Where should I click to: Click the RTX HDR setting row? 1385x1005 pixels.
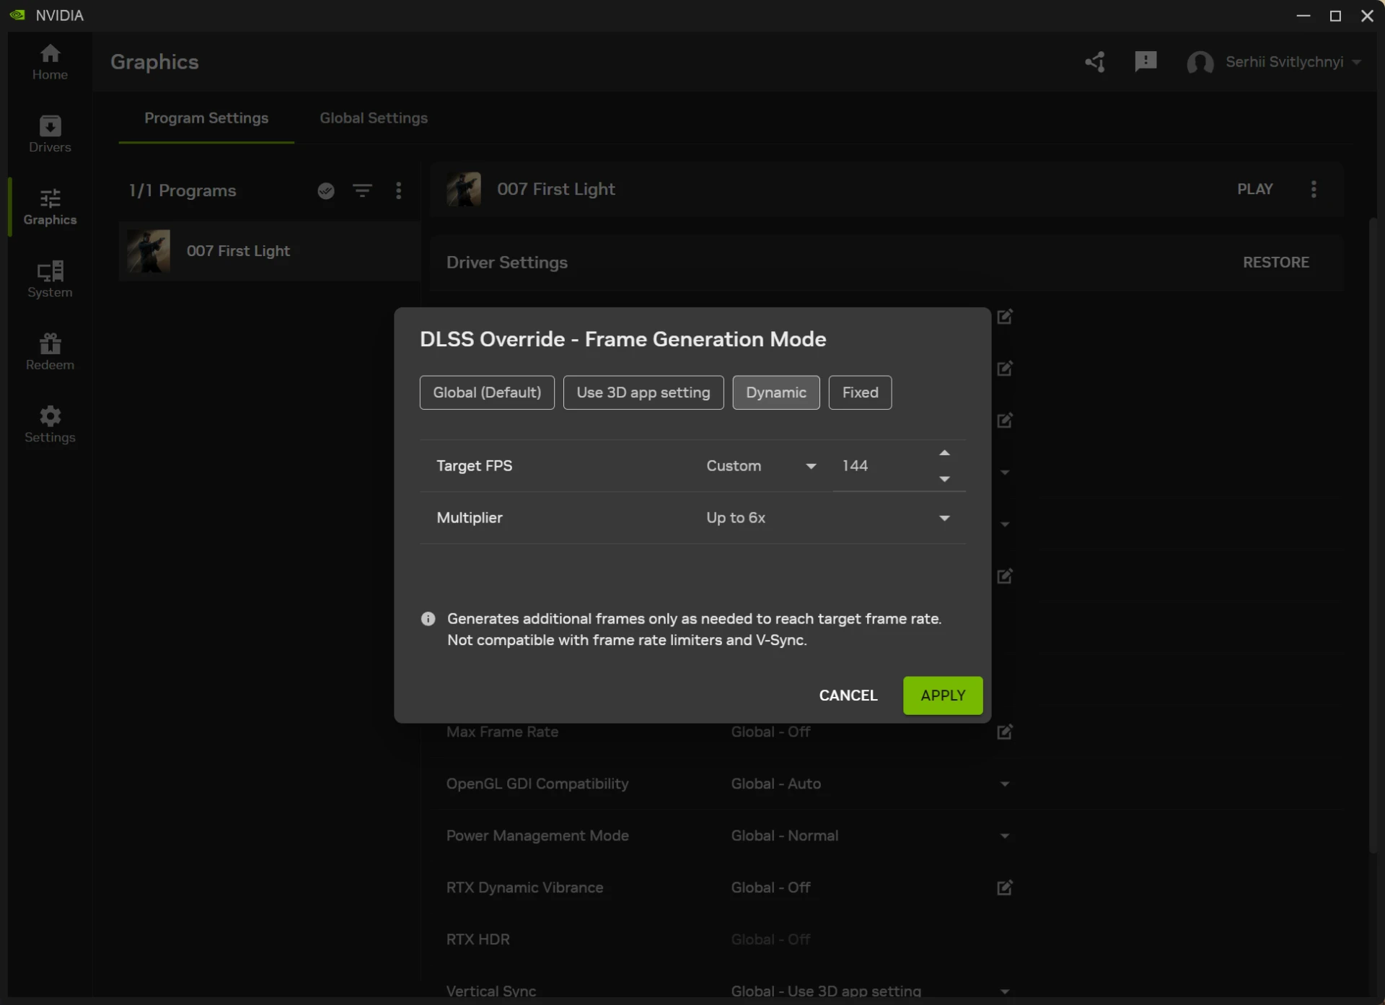729,939
